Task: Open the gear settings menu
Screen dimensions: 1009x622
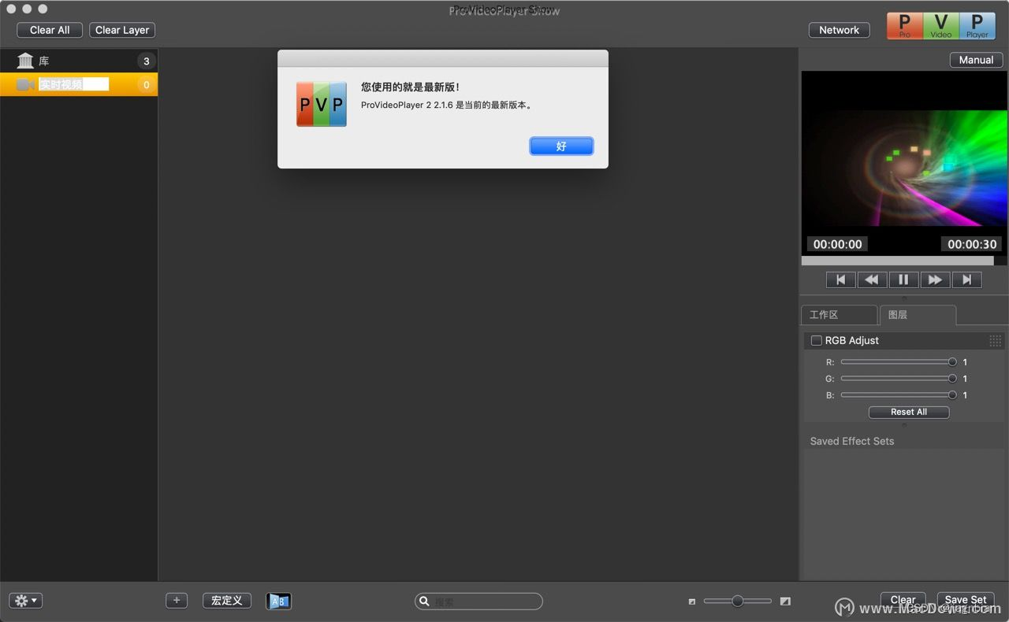Action: coord(26,601)
